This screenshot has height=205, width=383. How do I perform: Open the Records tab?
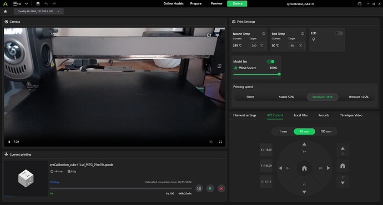pyautogui.click(x=324, y=115)
